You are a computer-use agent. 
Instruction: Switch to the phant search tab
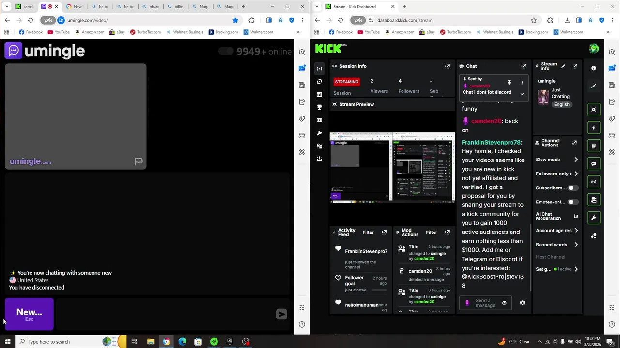[x=150, y=7]
